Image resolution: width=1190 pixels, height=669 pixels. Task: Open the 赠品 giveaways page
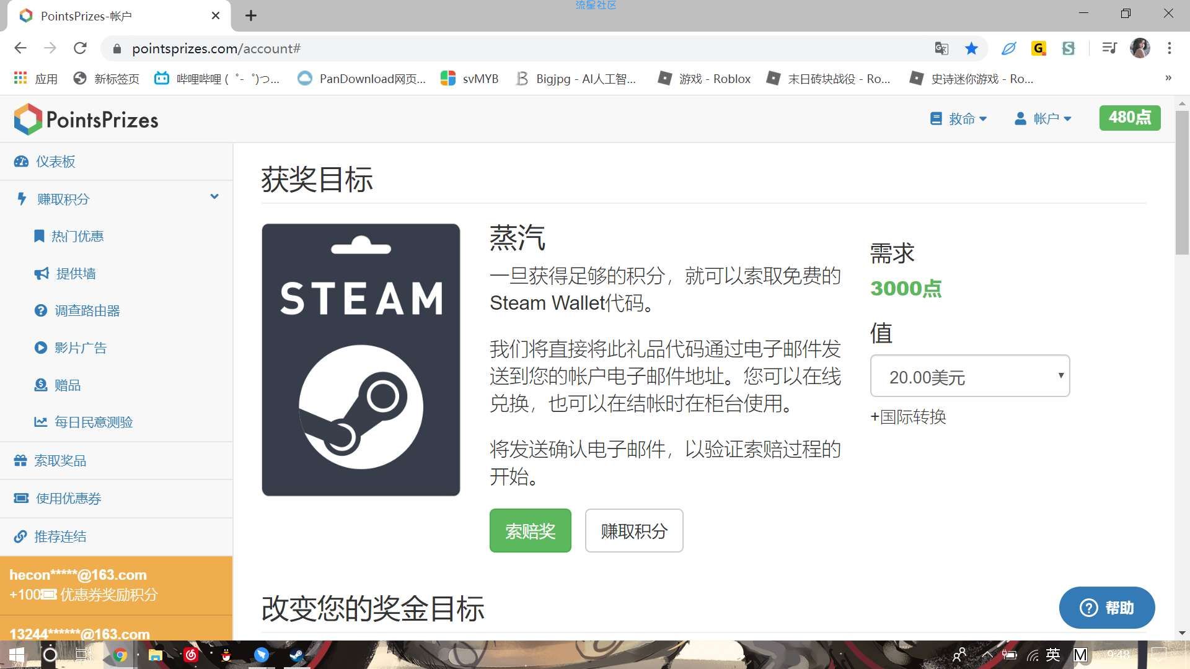[58, 385]
